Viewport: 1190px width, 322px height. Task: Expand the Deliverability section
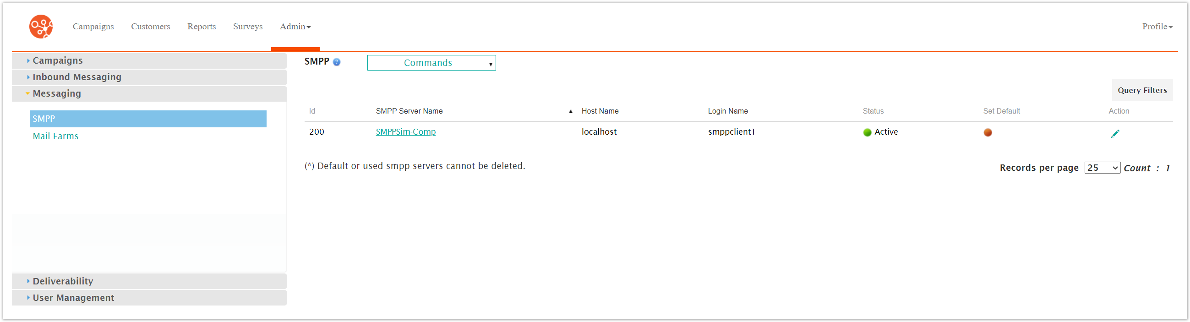(x=63, y=281)
